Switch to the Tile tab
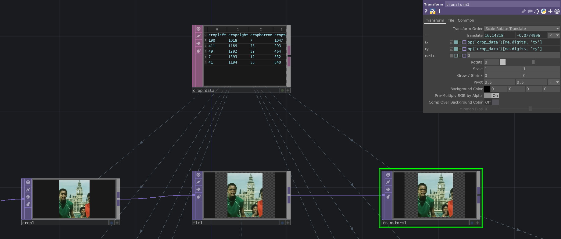 pos(451,20)
